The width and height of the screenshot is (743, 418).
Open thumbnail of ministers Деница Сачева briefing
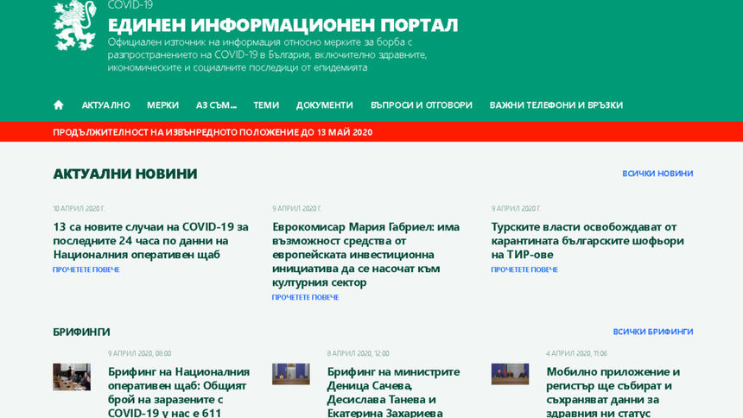[x=290, y=374]
